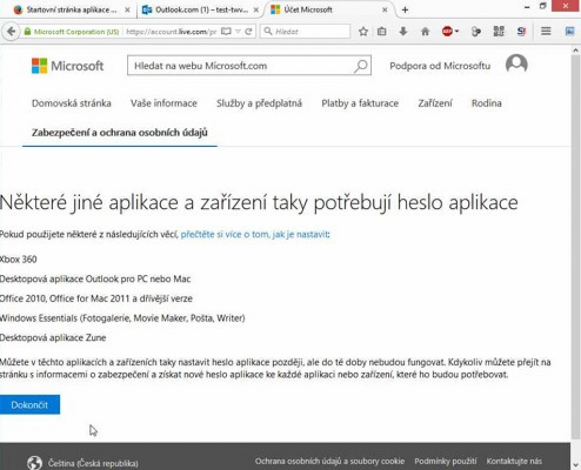
Task: Change language Čeština (Česká republika)
Action: click(93, 463)
